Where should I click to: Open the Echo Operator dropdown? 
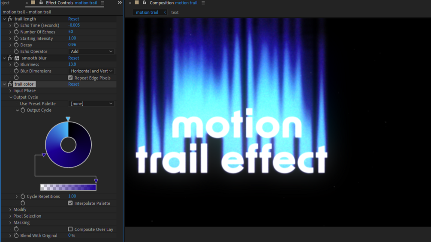pos(91,51)
